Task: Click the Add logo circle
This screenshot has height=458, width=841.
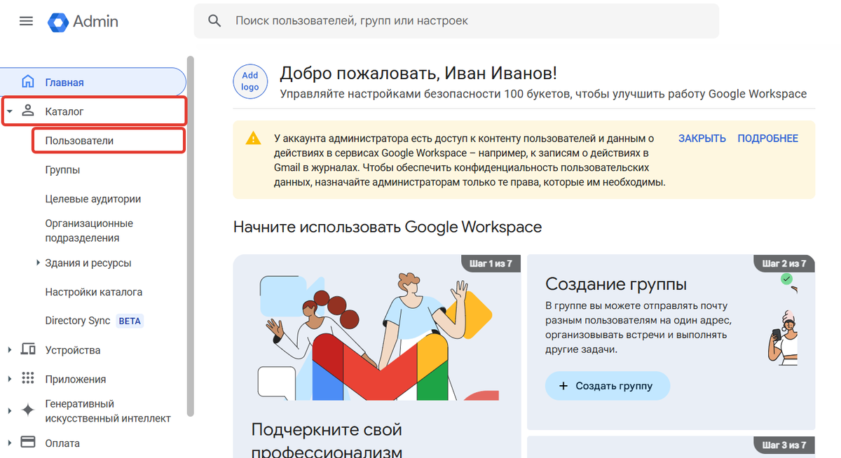Action: tap(250, 82)
